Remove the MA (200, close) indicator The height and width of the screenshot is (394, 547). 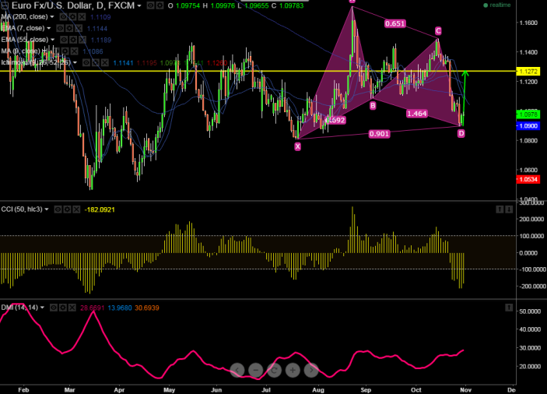pos(82,17)
